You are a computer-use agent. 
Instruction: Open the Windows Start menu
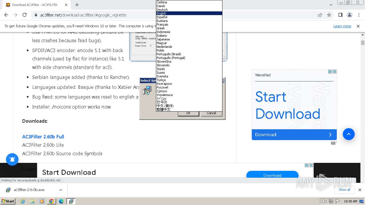[8, 201]
